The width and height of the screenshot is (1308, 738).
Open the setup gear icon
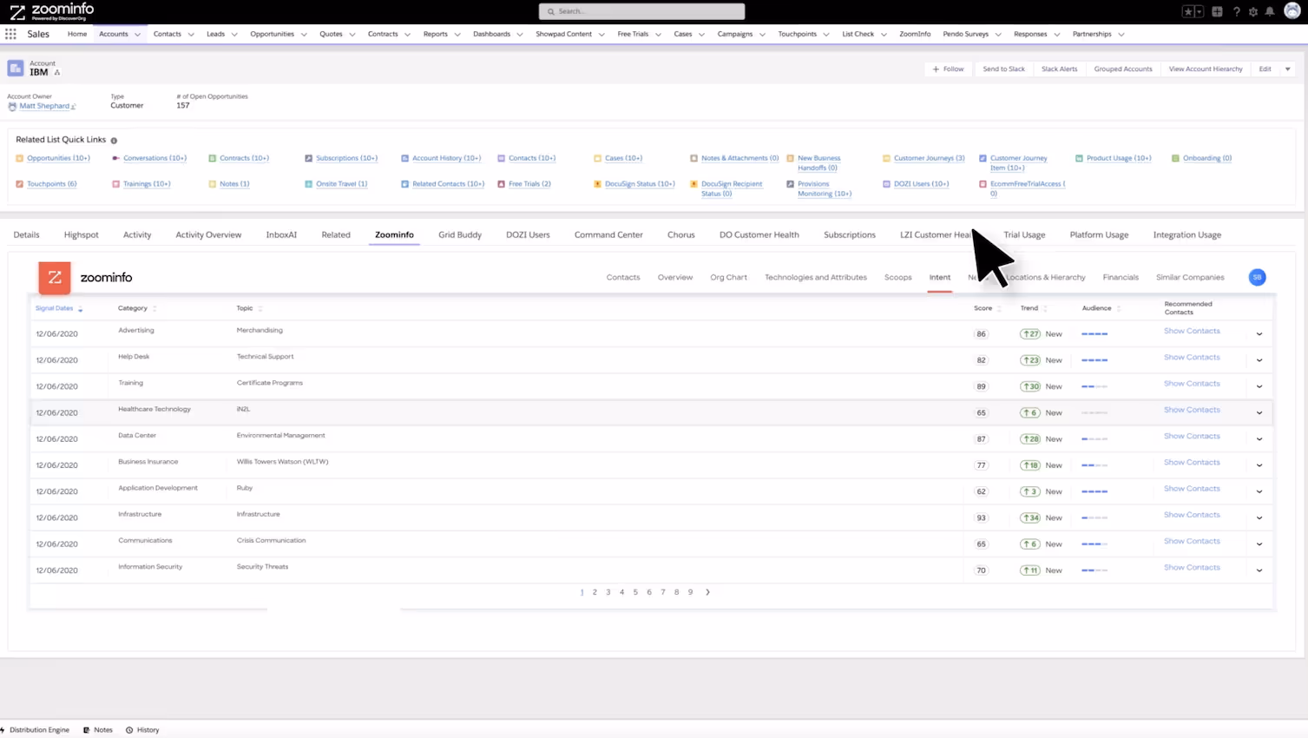pos(1253,11)
